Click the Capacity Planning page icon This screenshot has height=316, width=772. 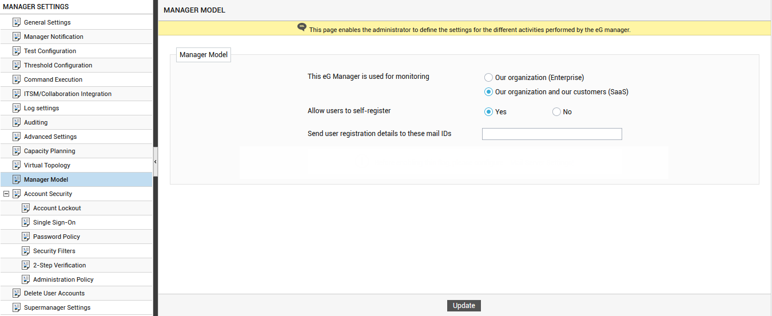pos(17,151)
